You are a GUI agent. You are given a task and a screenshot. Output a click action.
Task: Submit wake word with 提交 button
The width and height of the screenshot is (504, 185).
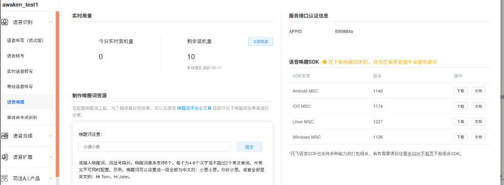tap(249, 147)
